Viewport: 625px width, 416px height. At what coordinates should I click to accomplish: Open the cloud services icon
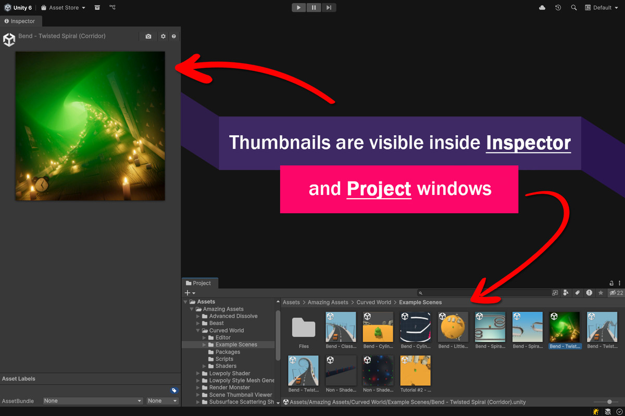click(x=542, y=8)
